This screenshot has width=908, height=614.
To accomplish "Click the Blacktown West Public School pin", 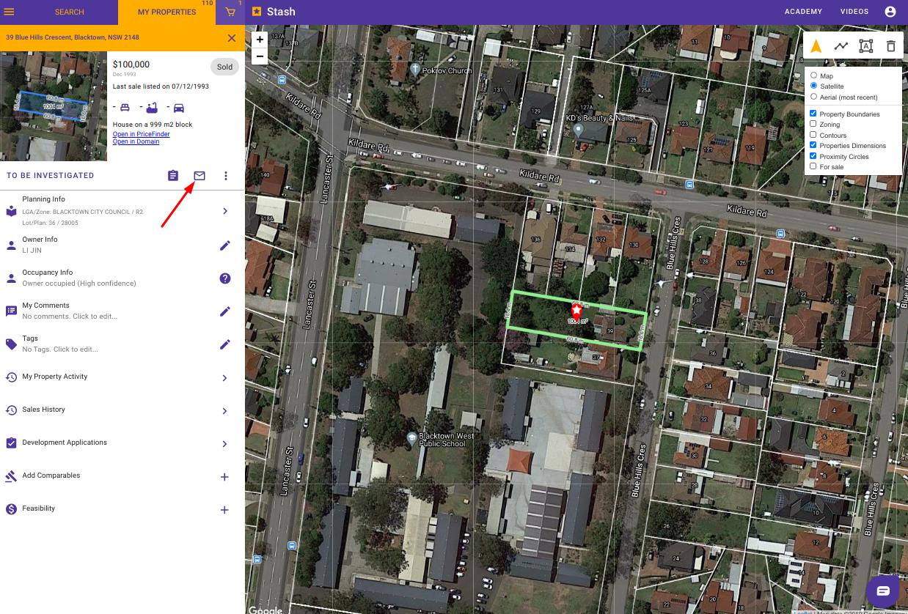I will 412,438.
